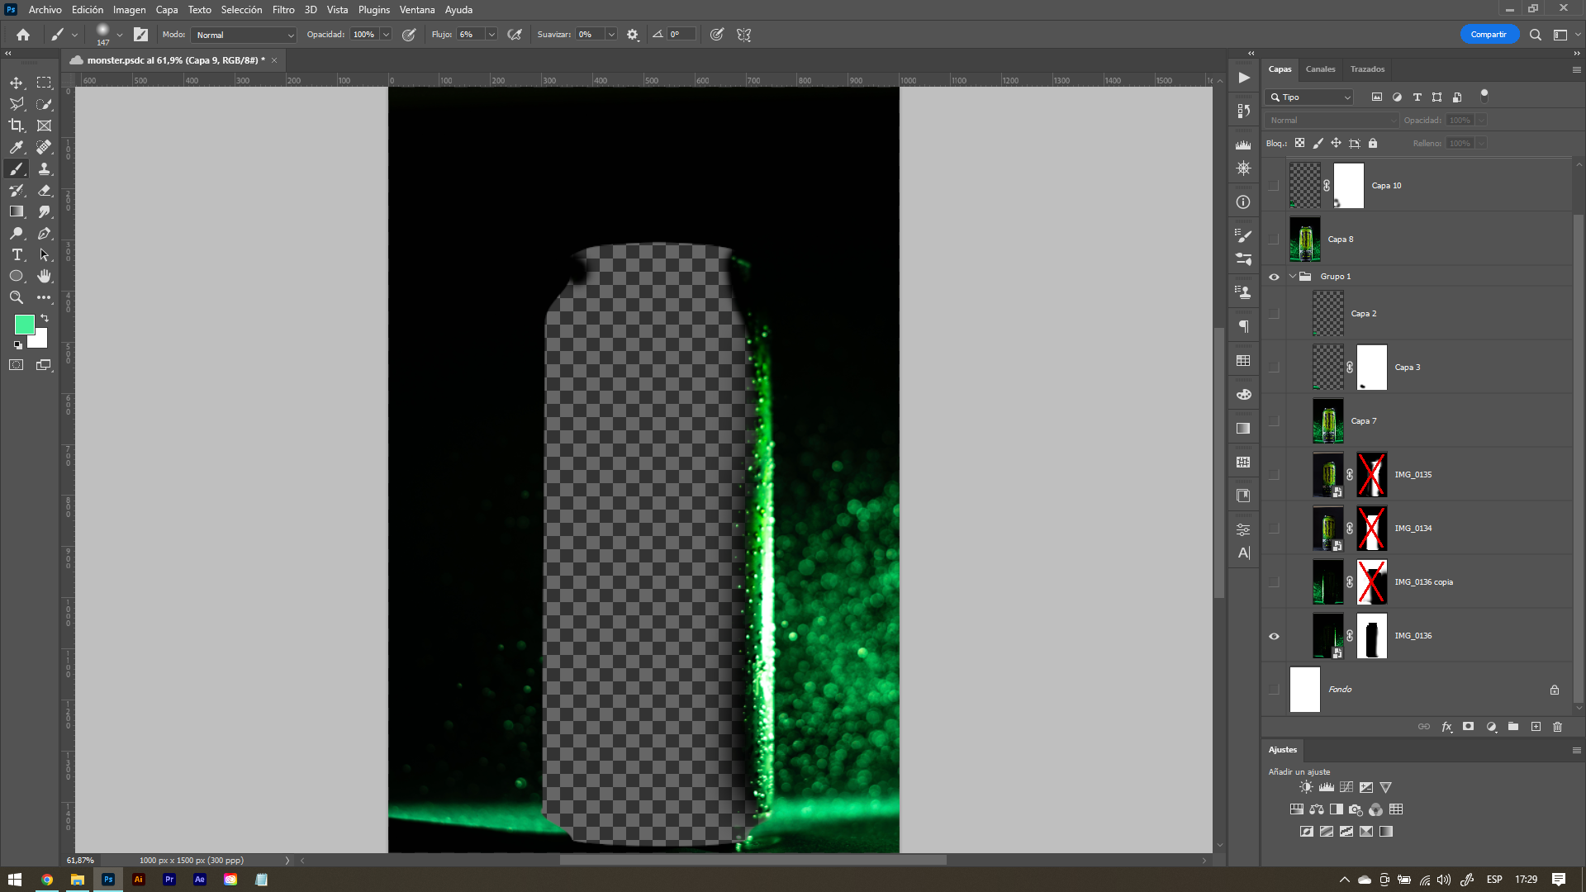The image size is (1586, 892).
Task: Select the Hand tool
Action: point(45,276)
